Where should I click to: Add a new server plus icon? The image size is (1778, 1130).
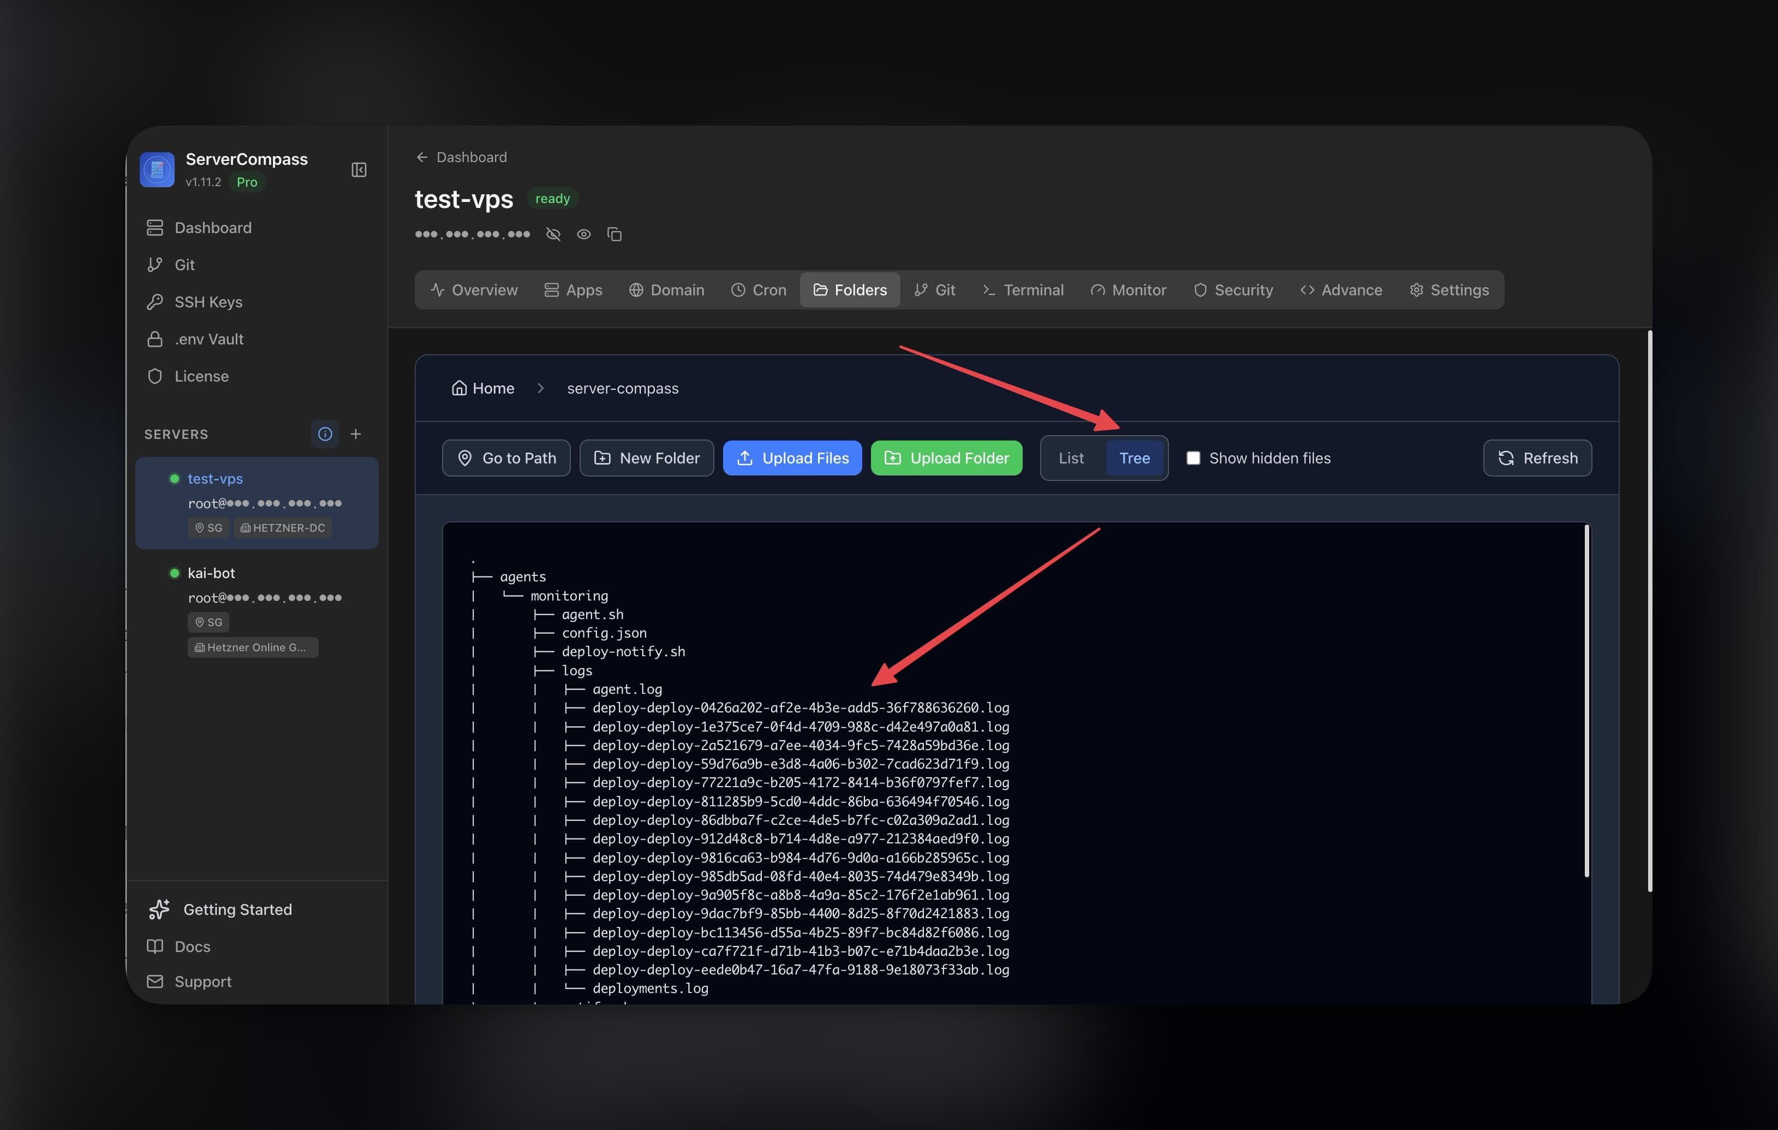pos(356,435)
